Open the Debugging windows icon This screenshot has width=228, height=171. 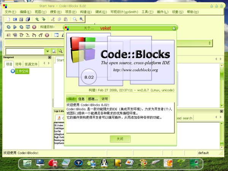(x=56, y=35)
